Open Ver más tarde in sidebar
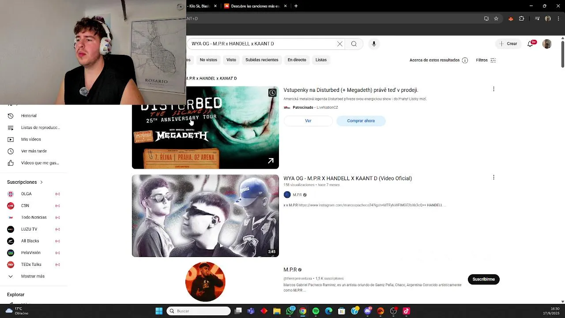The image size is (565, 318). [x=34, y=151]
